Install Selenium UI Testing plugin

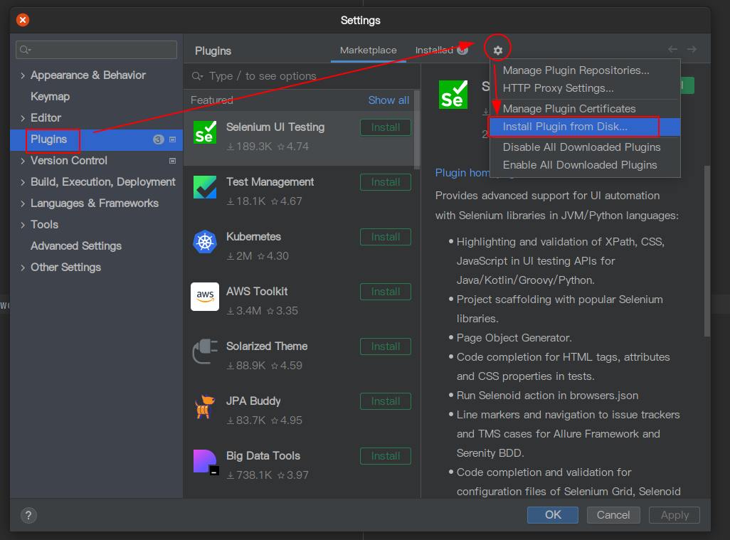[386, 127]
